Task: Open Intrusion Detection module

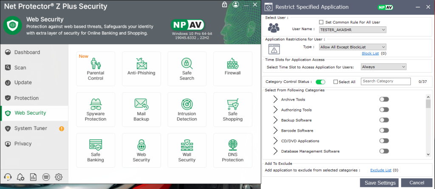Action: click(x=186, y=110)
